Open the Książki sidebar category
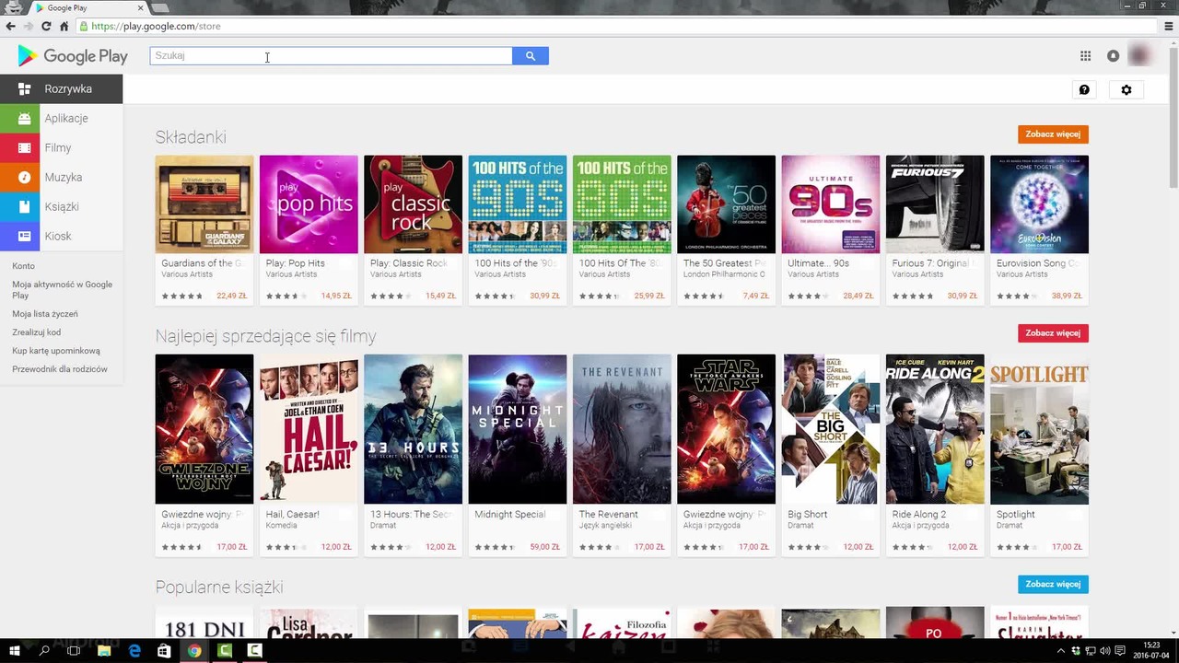 click(x=61, y=206)
